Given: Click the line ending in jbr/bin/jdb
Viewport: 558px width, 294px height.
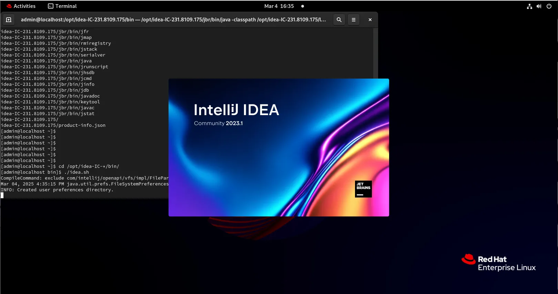Looking at the screenshot, I should 45,90.
